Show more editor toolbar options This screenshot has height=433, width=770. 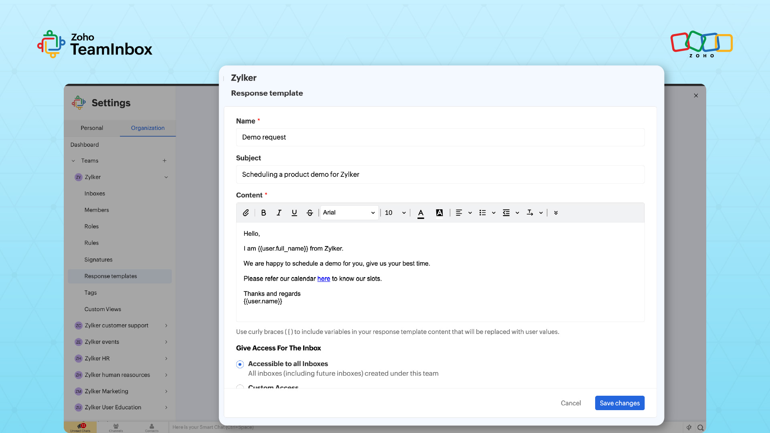pyautogui.click(x=556, y=213)
